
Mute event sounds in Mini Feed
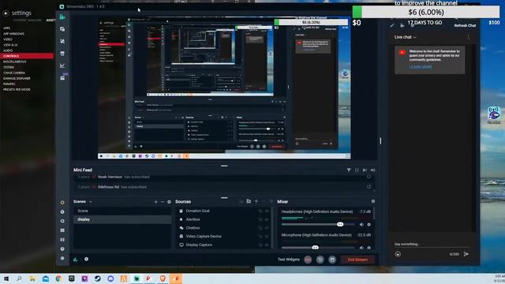point(372,170)
